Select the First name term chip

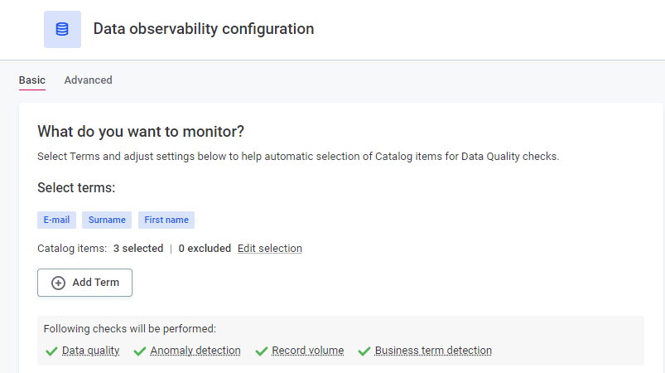click(166, 220)
